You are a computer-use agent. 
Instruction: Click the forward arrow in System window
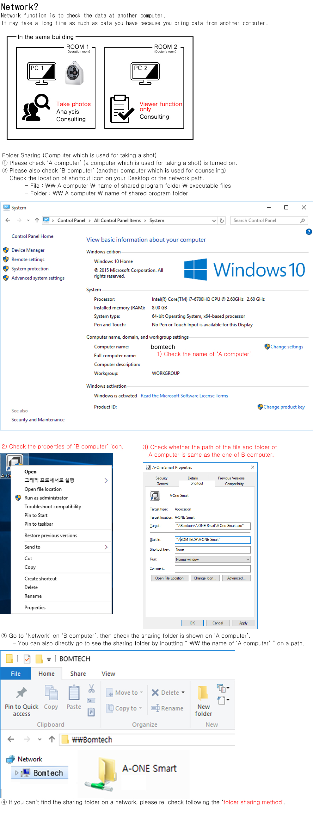(19, 220)
